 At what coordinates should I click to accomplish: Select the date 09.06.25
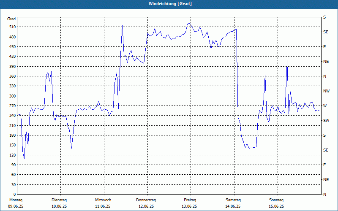coord(16,206)
